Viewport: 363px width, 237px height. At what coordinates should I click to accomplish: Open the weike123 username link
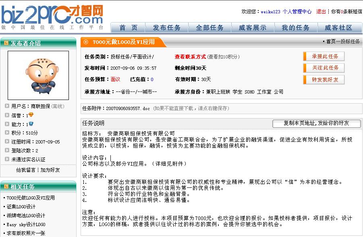[270, 12]
